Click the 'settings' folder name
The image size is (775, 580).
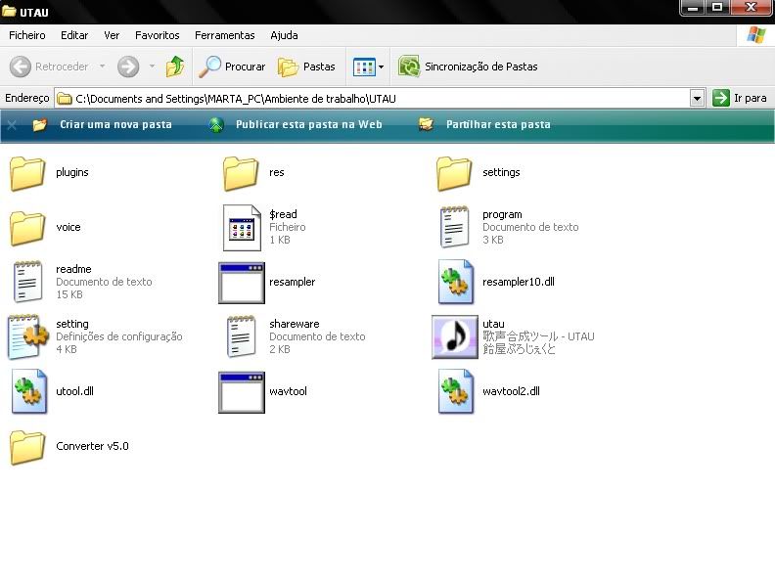501,172
